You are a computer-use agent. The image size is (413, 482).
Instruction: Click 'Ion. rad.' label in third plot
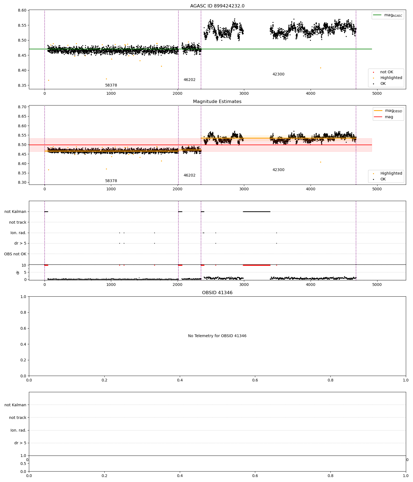(18, 233)
